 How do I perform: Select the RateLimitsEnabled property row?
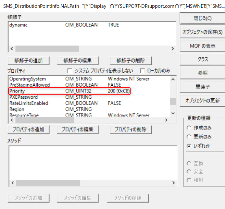(x=89, y=103)
